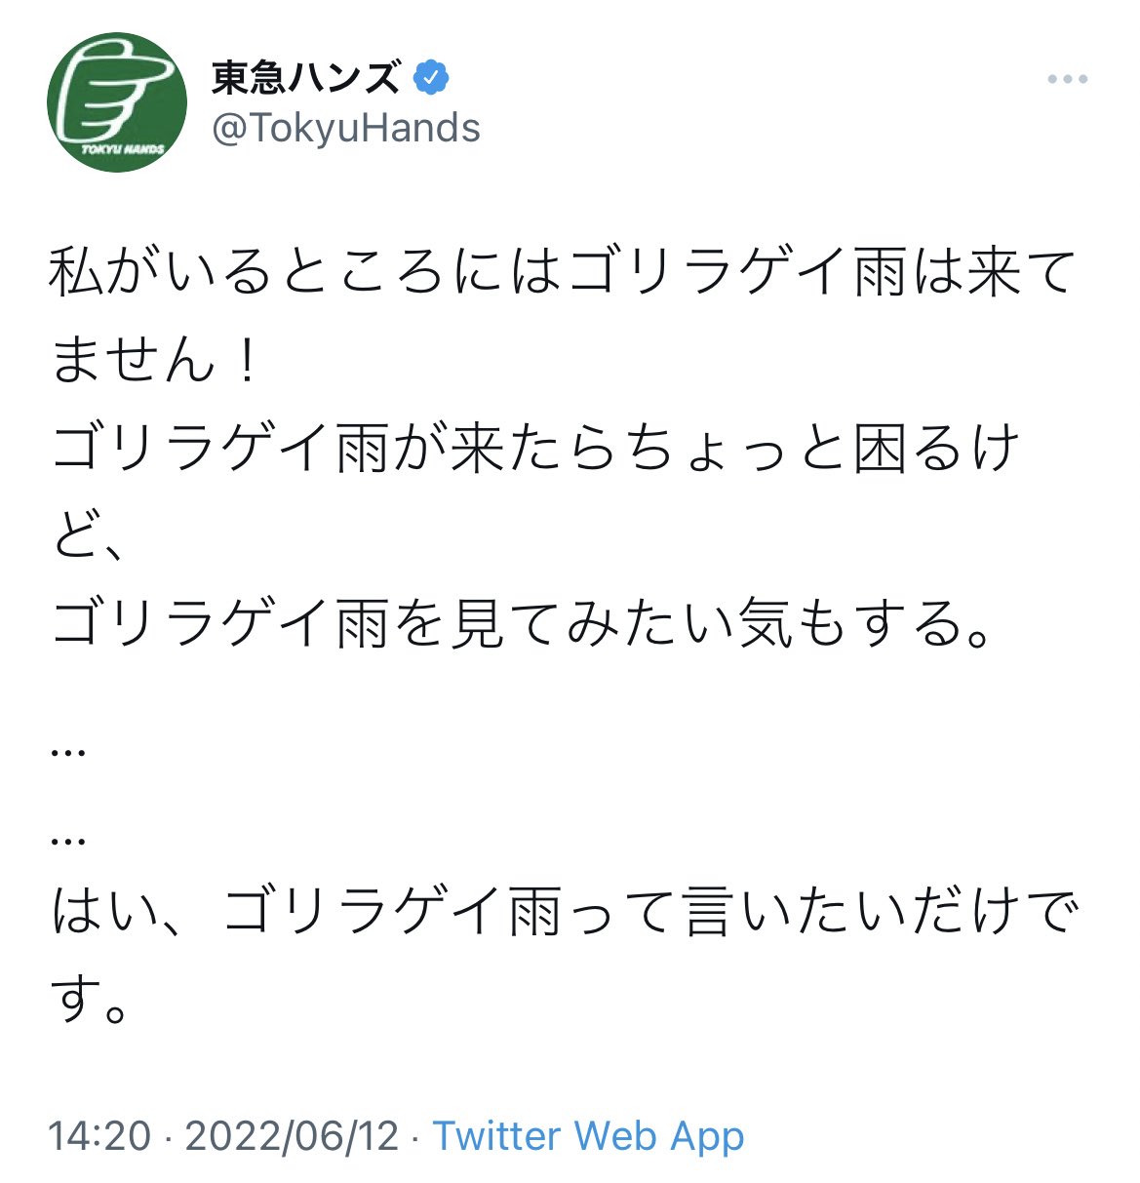Click the line starting with はい、ゴリラゲイ雨
Image resolution: width=1140 pixels, height=1183 pixels.
(x=565, y=912)
